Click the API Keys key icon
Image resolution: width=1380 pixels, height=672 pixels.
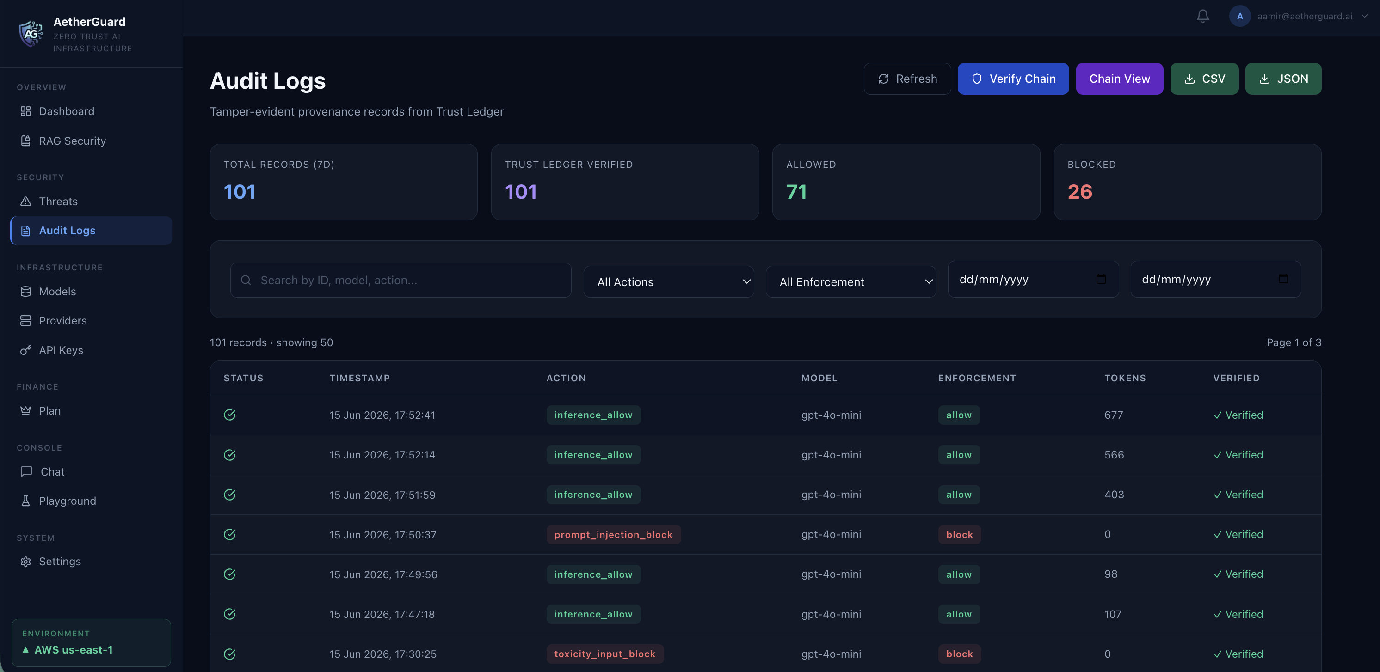[x=26, y=350]
